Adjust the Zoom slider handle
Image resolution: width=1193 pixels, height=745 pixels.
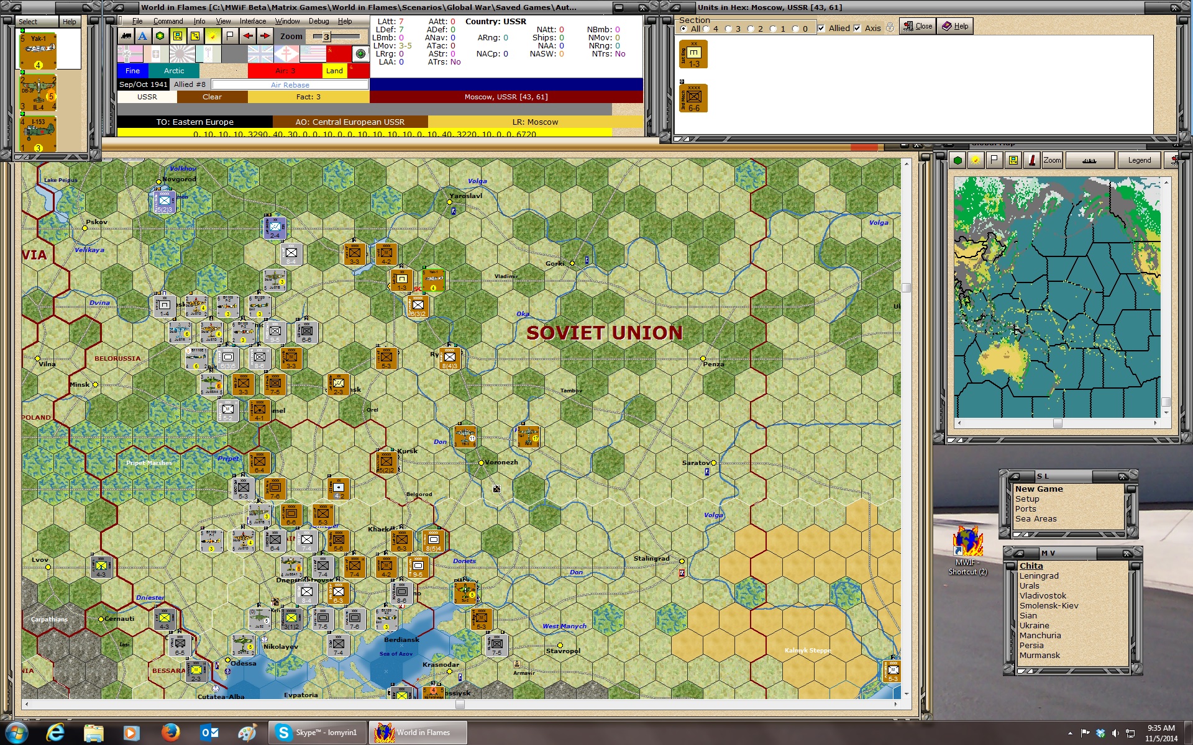tap(326, 37)
